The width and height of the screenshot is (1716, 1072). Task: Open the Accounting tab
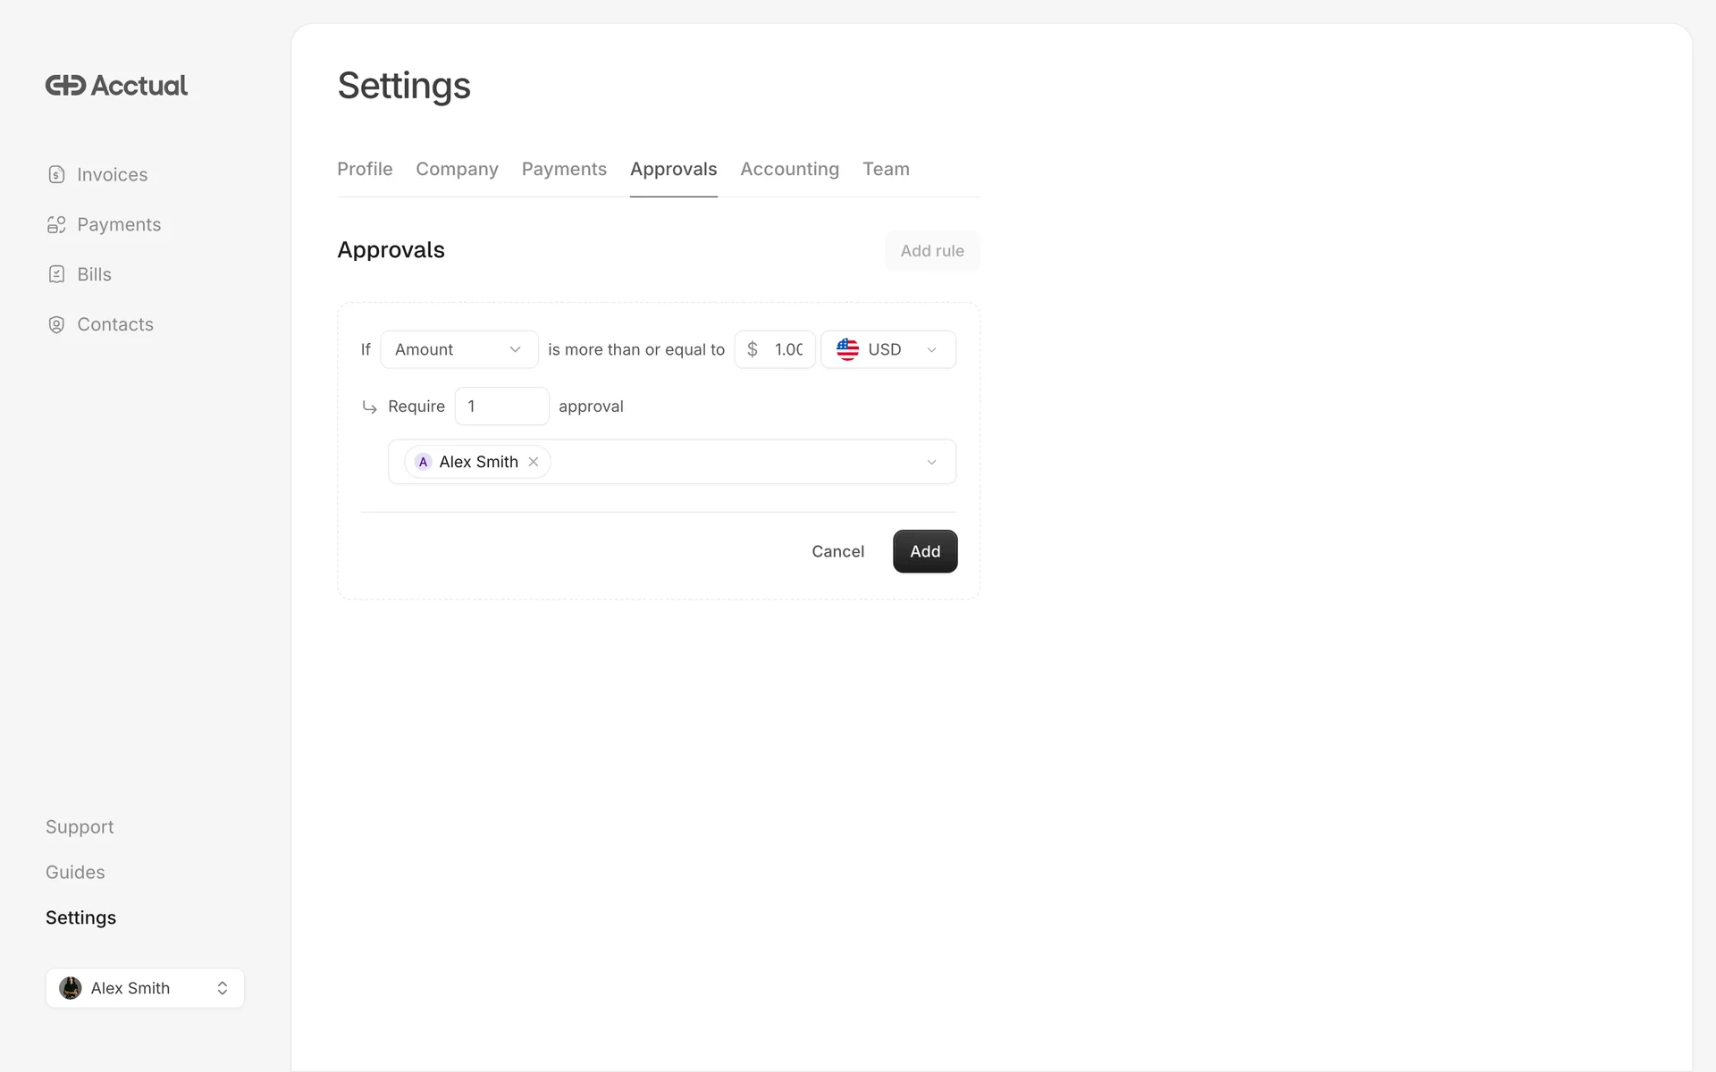click(x=789, y=169)
